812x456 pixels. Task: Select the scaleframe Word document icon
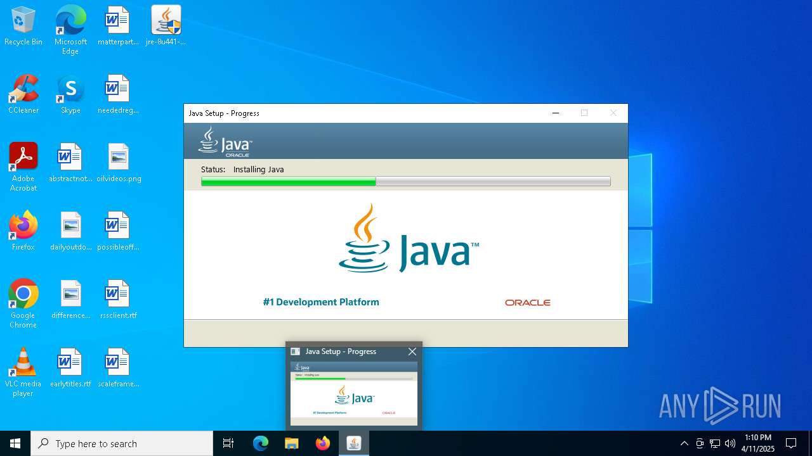pyautogui.click(x=117, y=368)
